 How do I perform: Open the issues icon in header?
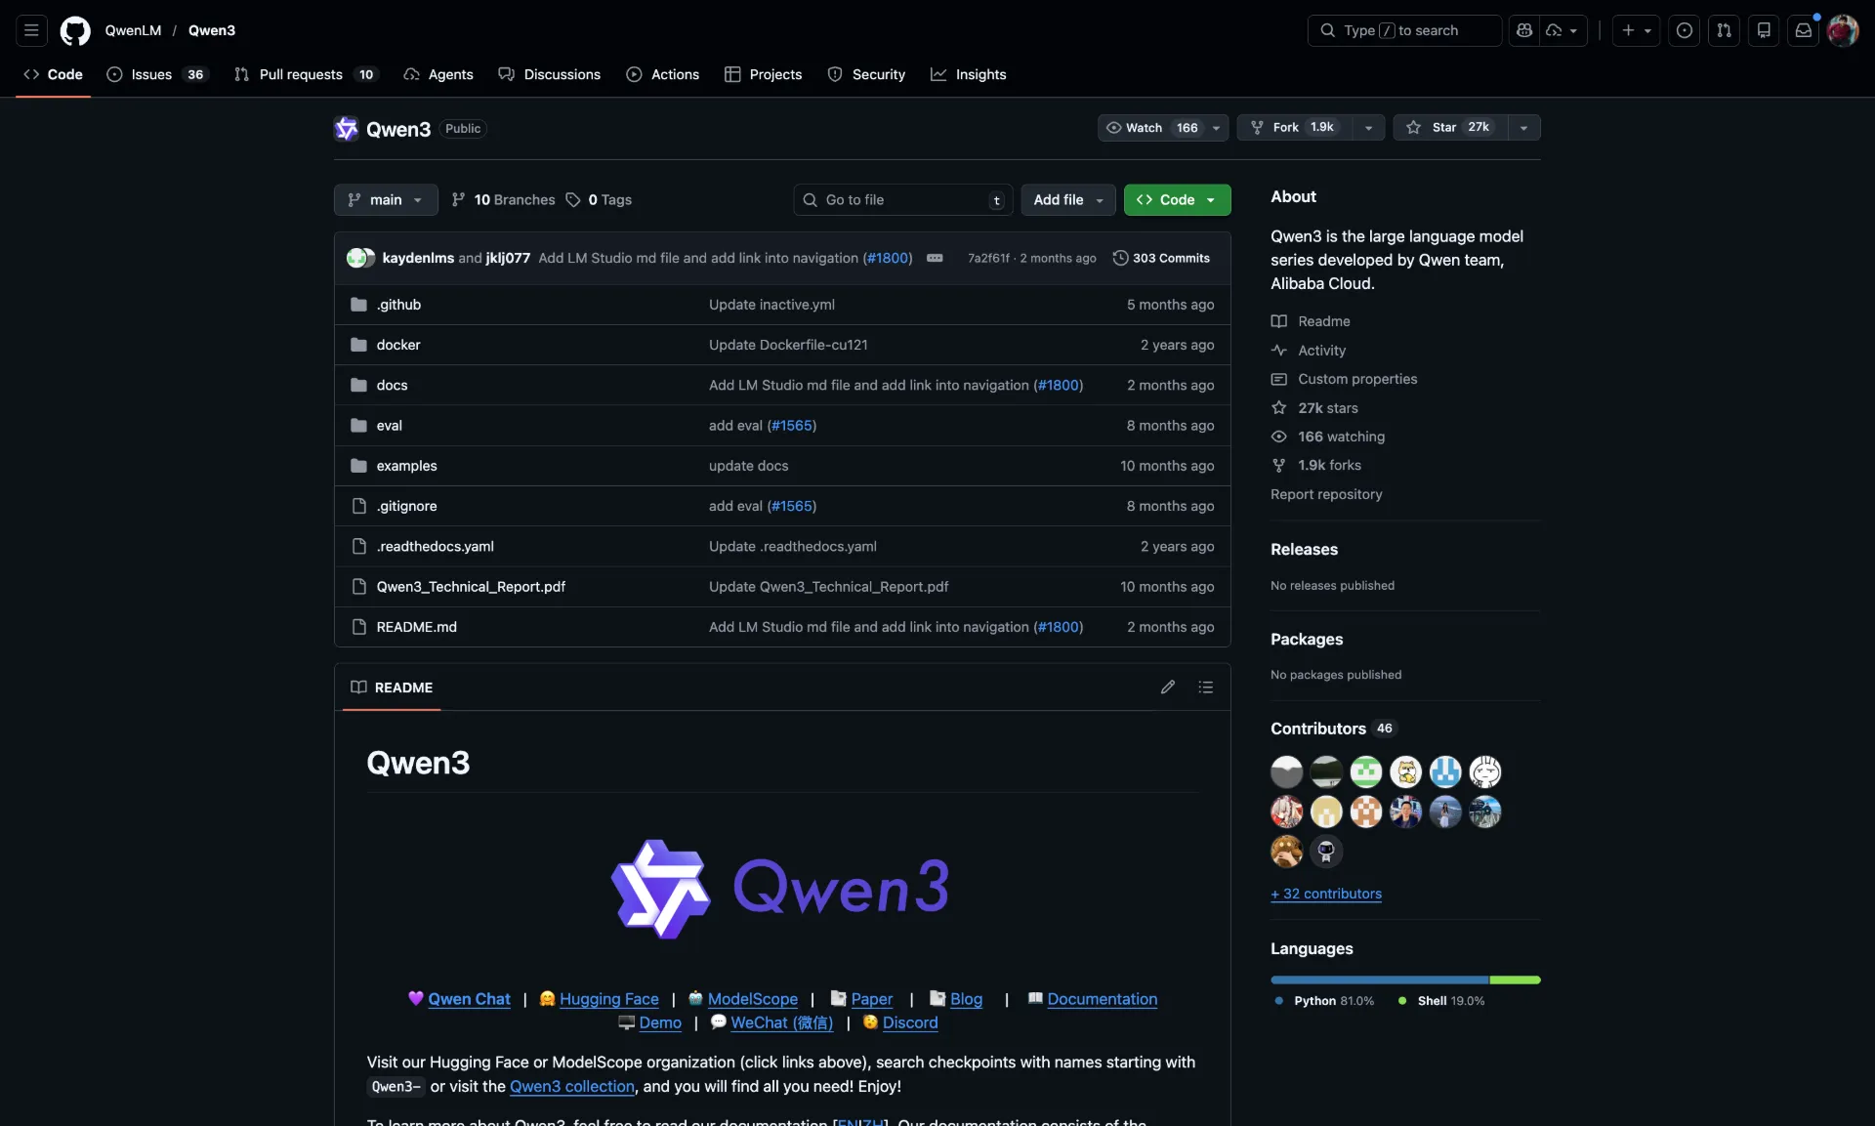(x=1684, y=30)
